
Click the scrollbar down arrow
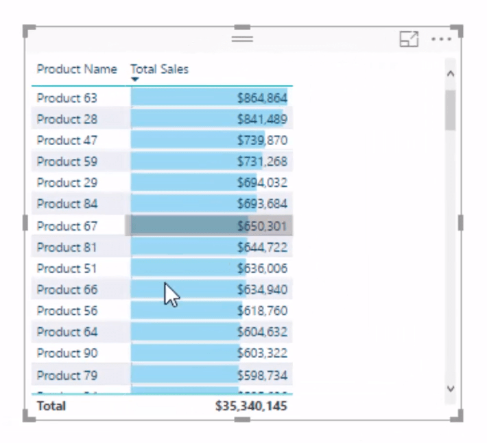click(451, 388)
